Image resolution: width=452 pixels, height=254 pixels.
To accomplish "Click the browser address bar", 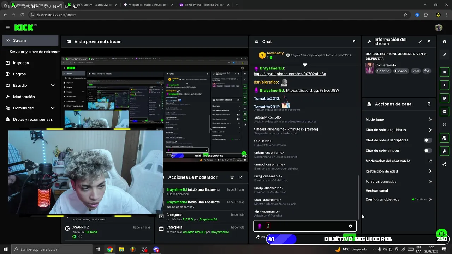I will [215, 15].
